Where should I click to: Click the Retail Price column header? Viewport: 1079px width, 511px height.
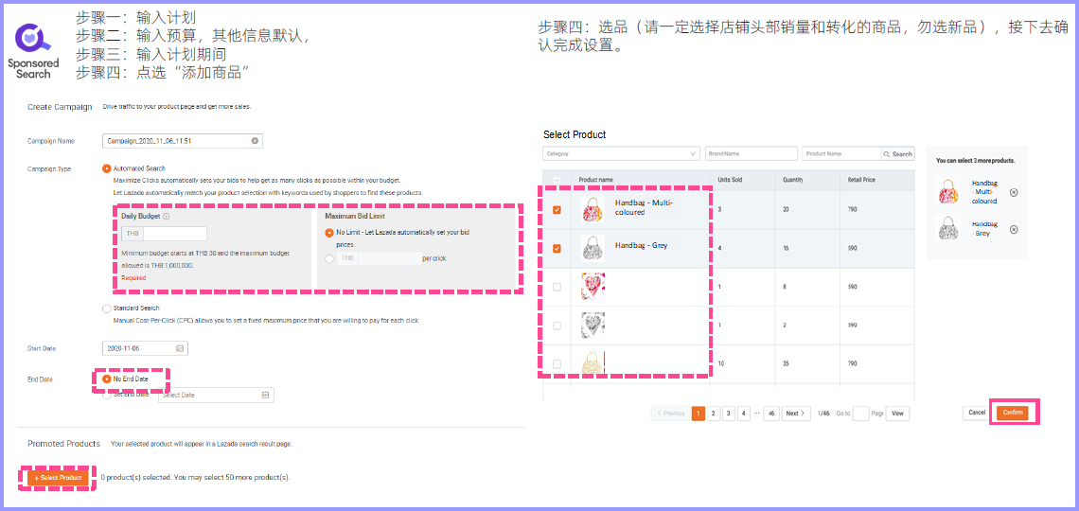click(x=861, y=180)
